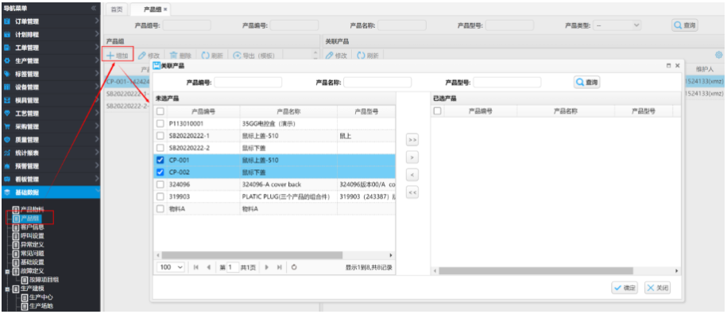Open 预警管理 menu section
This screenshot has height=314, width=727.
coord(50,165)
